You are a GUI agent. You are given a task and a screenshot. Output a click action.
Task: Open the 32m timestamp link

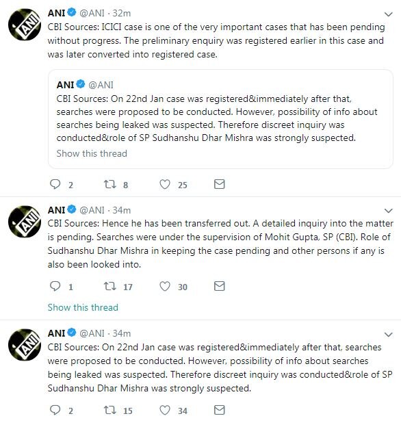pos(122,13)
